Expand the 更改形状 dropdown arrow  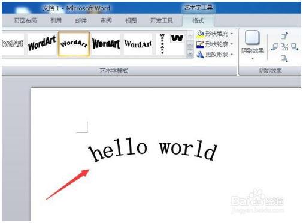[x=232, y=54]
